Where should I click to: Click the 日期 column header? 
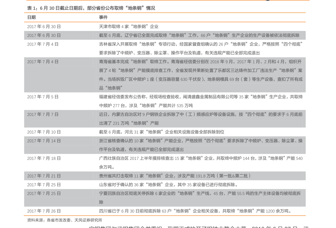31,17
